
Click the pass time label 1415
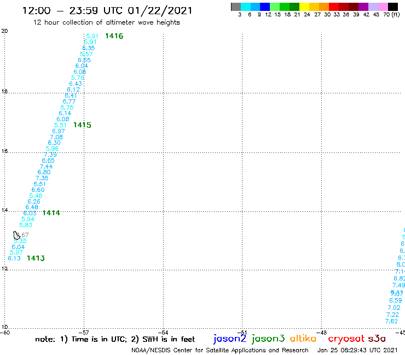(x=82, y=125)
